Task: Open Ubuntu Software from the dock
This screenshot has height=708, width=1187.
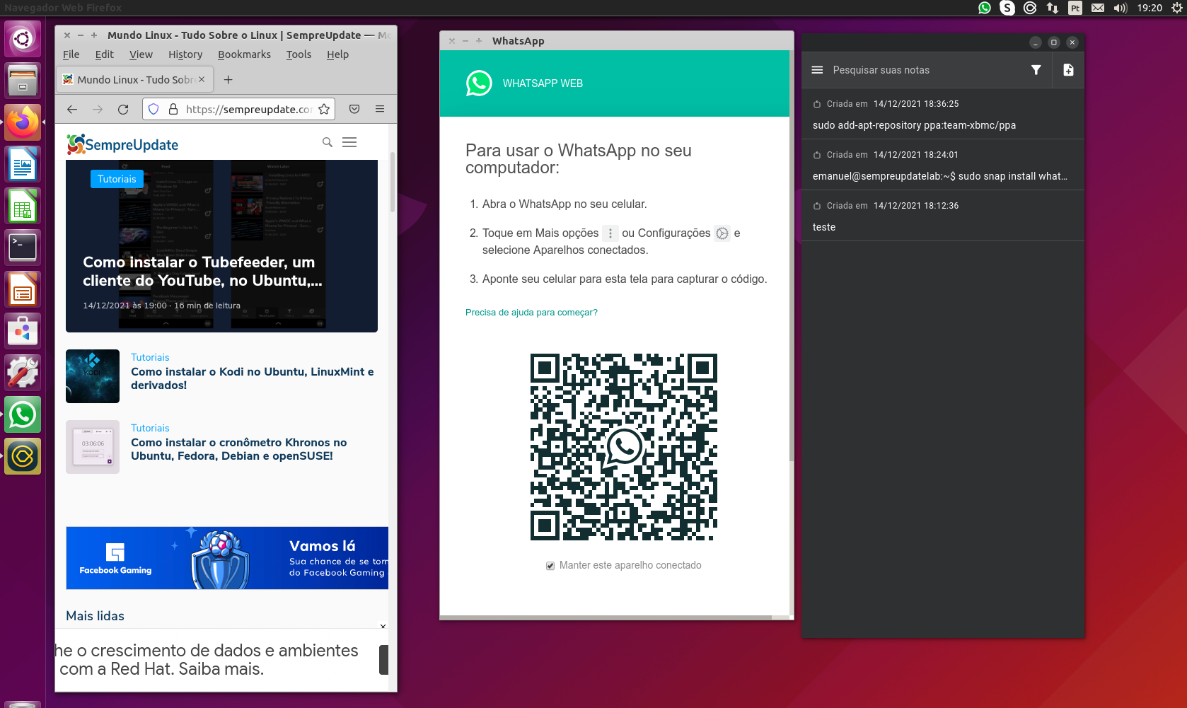Action: pos(23,331)
